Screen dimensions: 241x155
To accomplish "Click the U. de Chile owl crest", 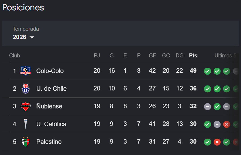I will click(x=26, y=89).
